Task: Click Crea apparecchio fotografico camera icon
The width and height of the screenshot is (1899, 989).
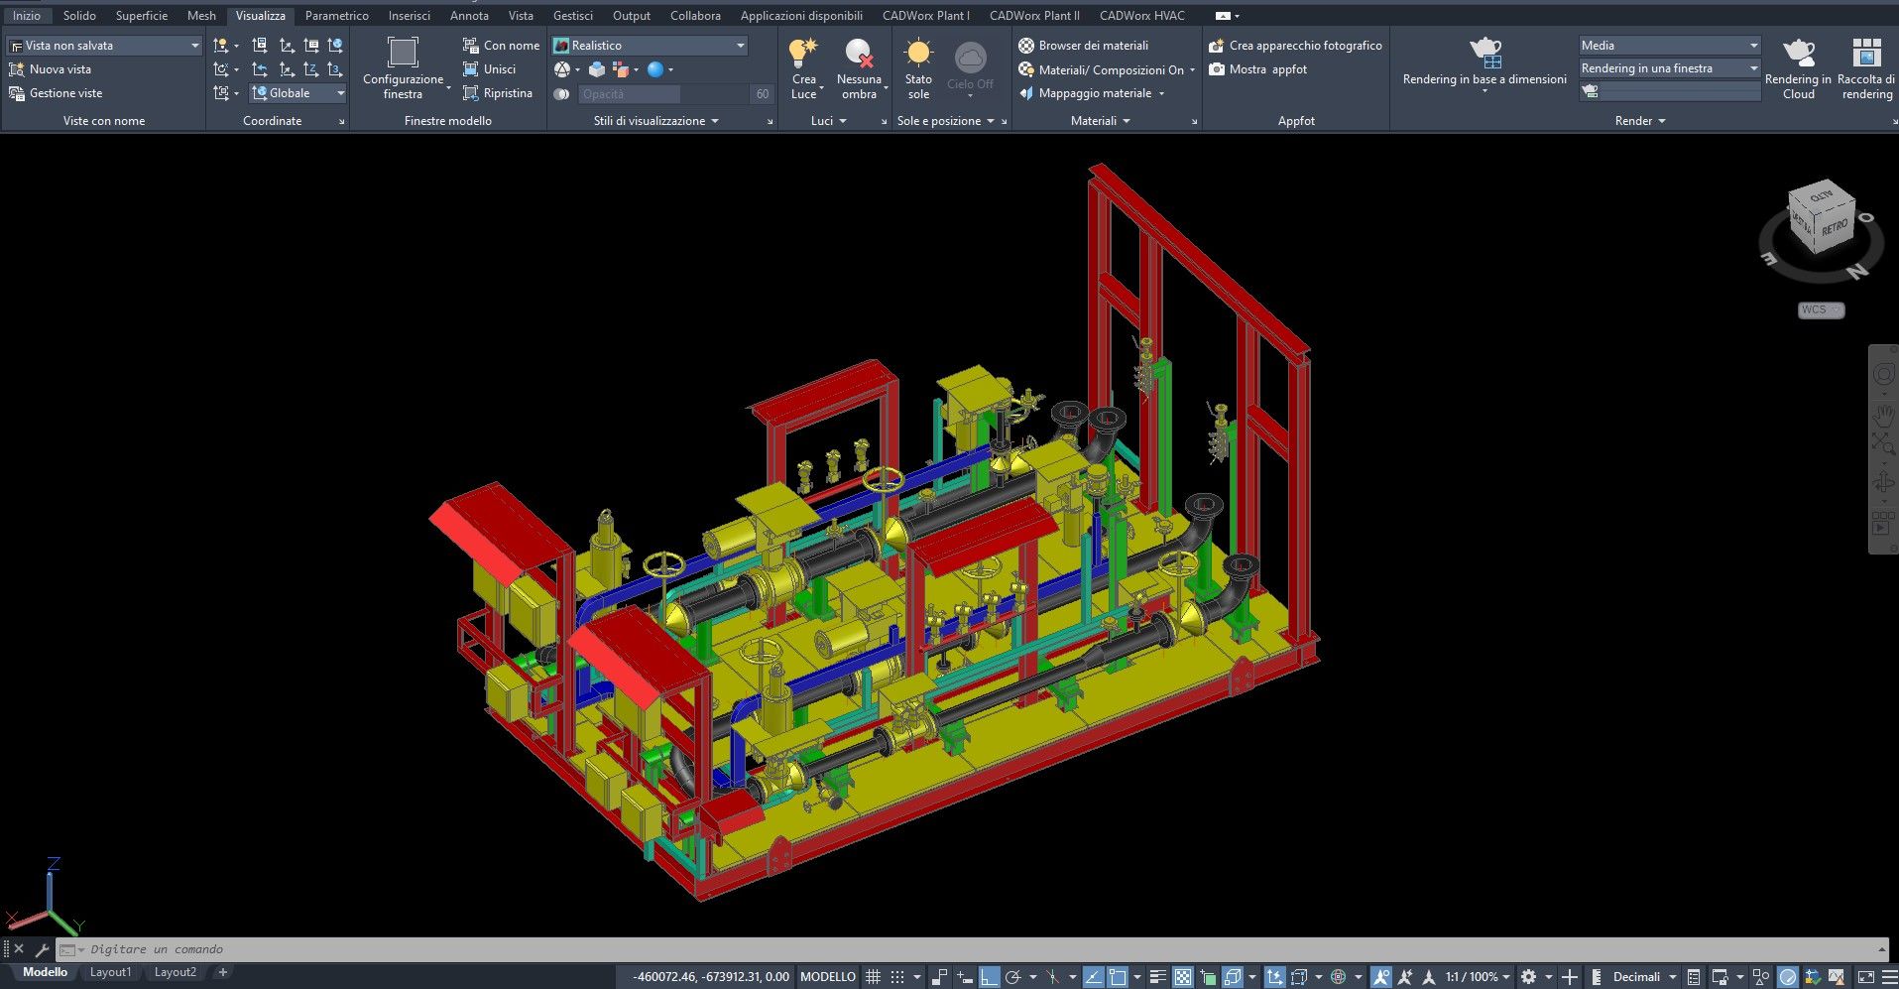Action: [x=1217, y=46]
